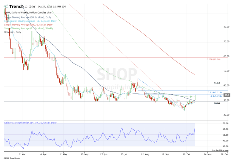Select the Relative Strength Index panel title
Viewport: 234px width, 160px height.
click(30, 123)
